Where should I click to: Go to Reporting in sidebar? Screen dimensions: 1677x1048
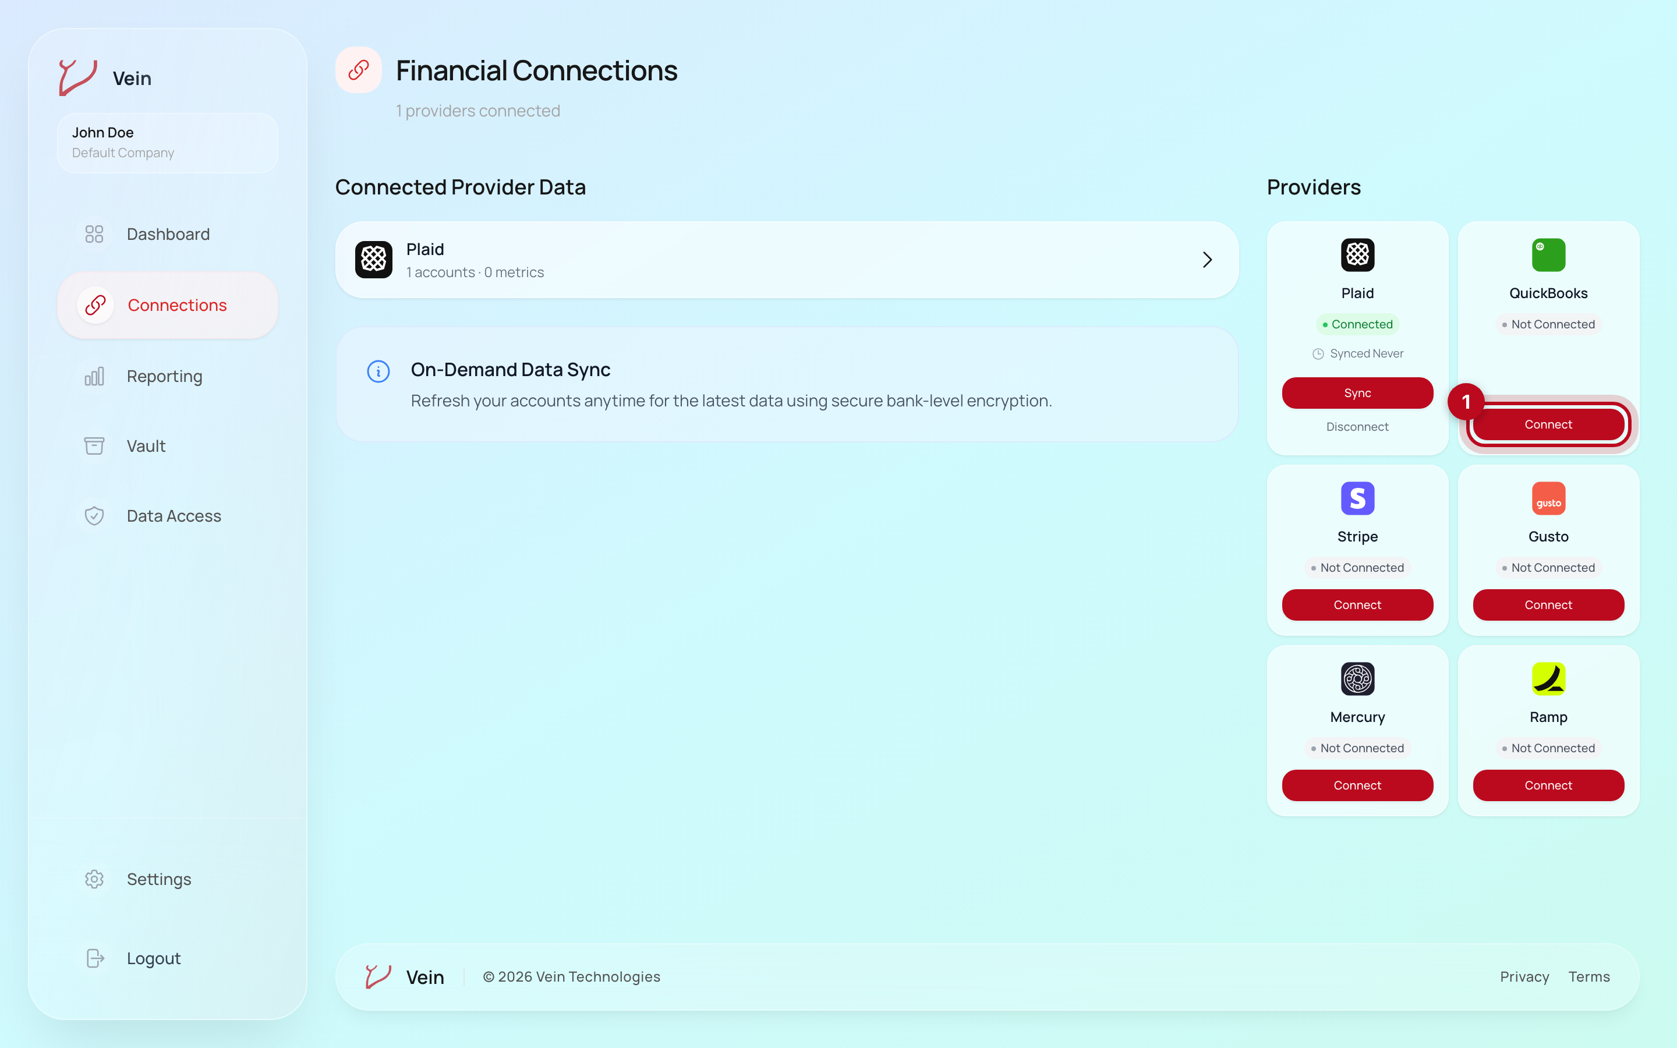168,376
